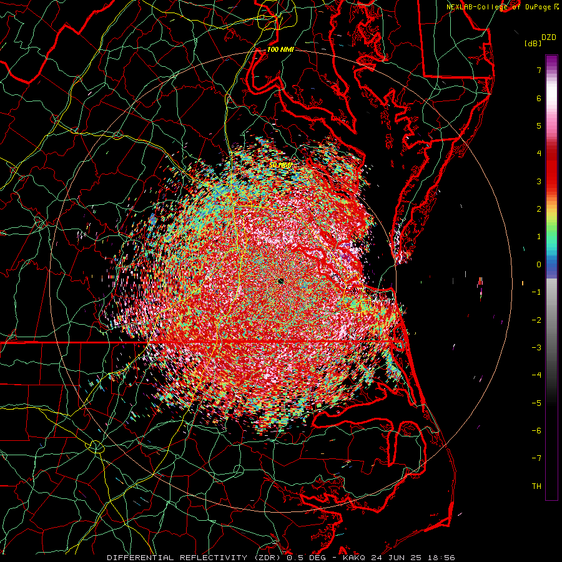Click the purple top segment of color bar

[551, 61]
